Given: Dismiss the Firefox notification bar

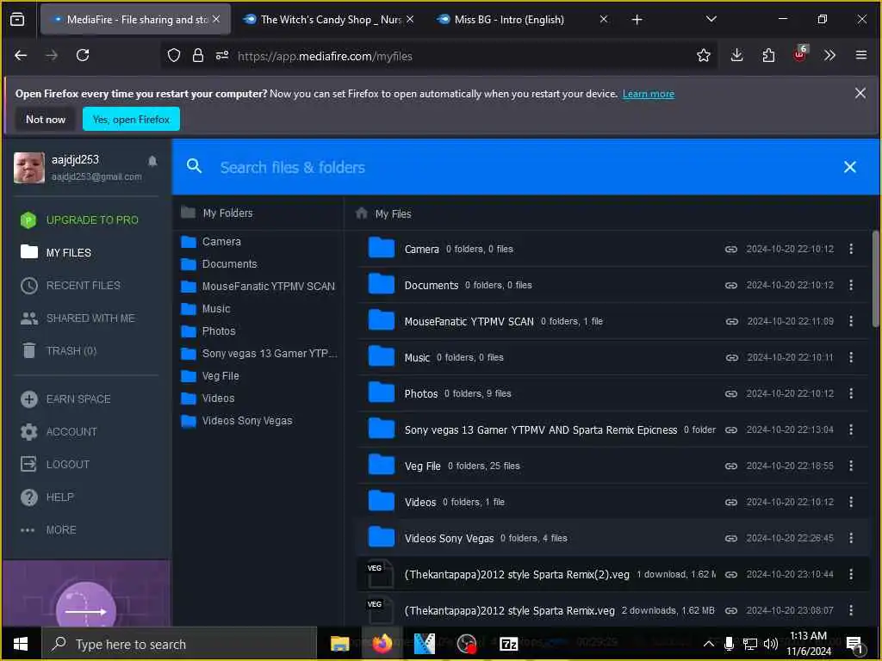Looking at the screenshot, I should click(860, 93).
